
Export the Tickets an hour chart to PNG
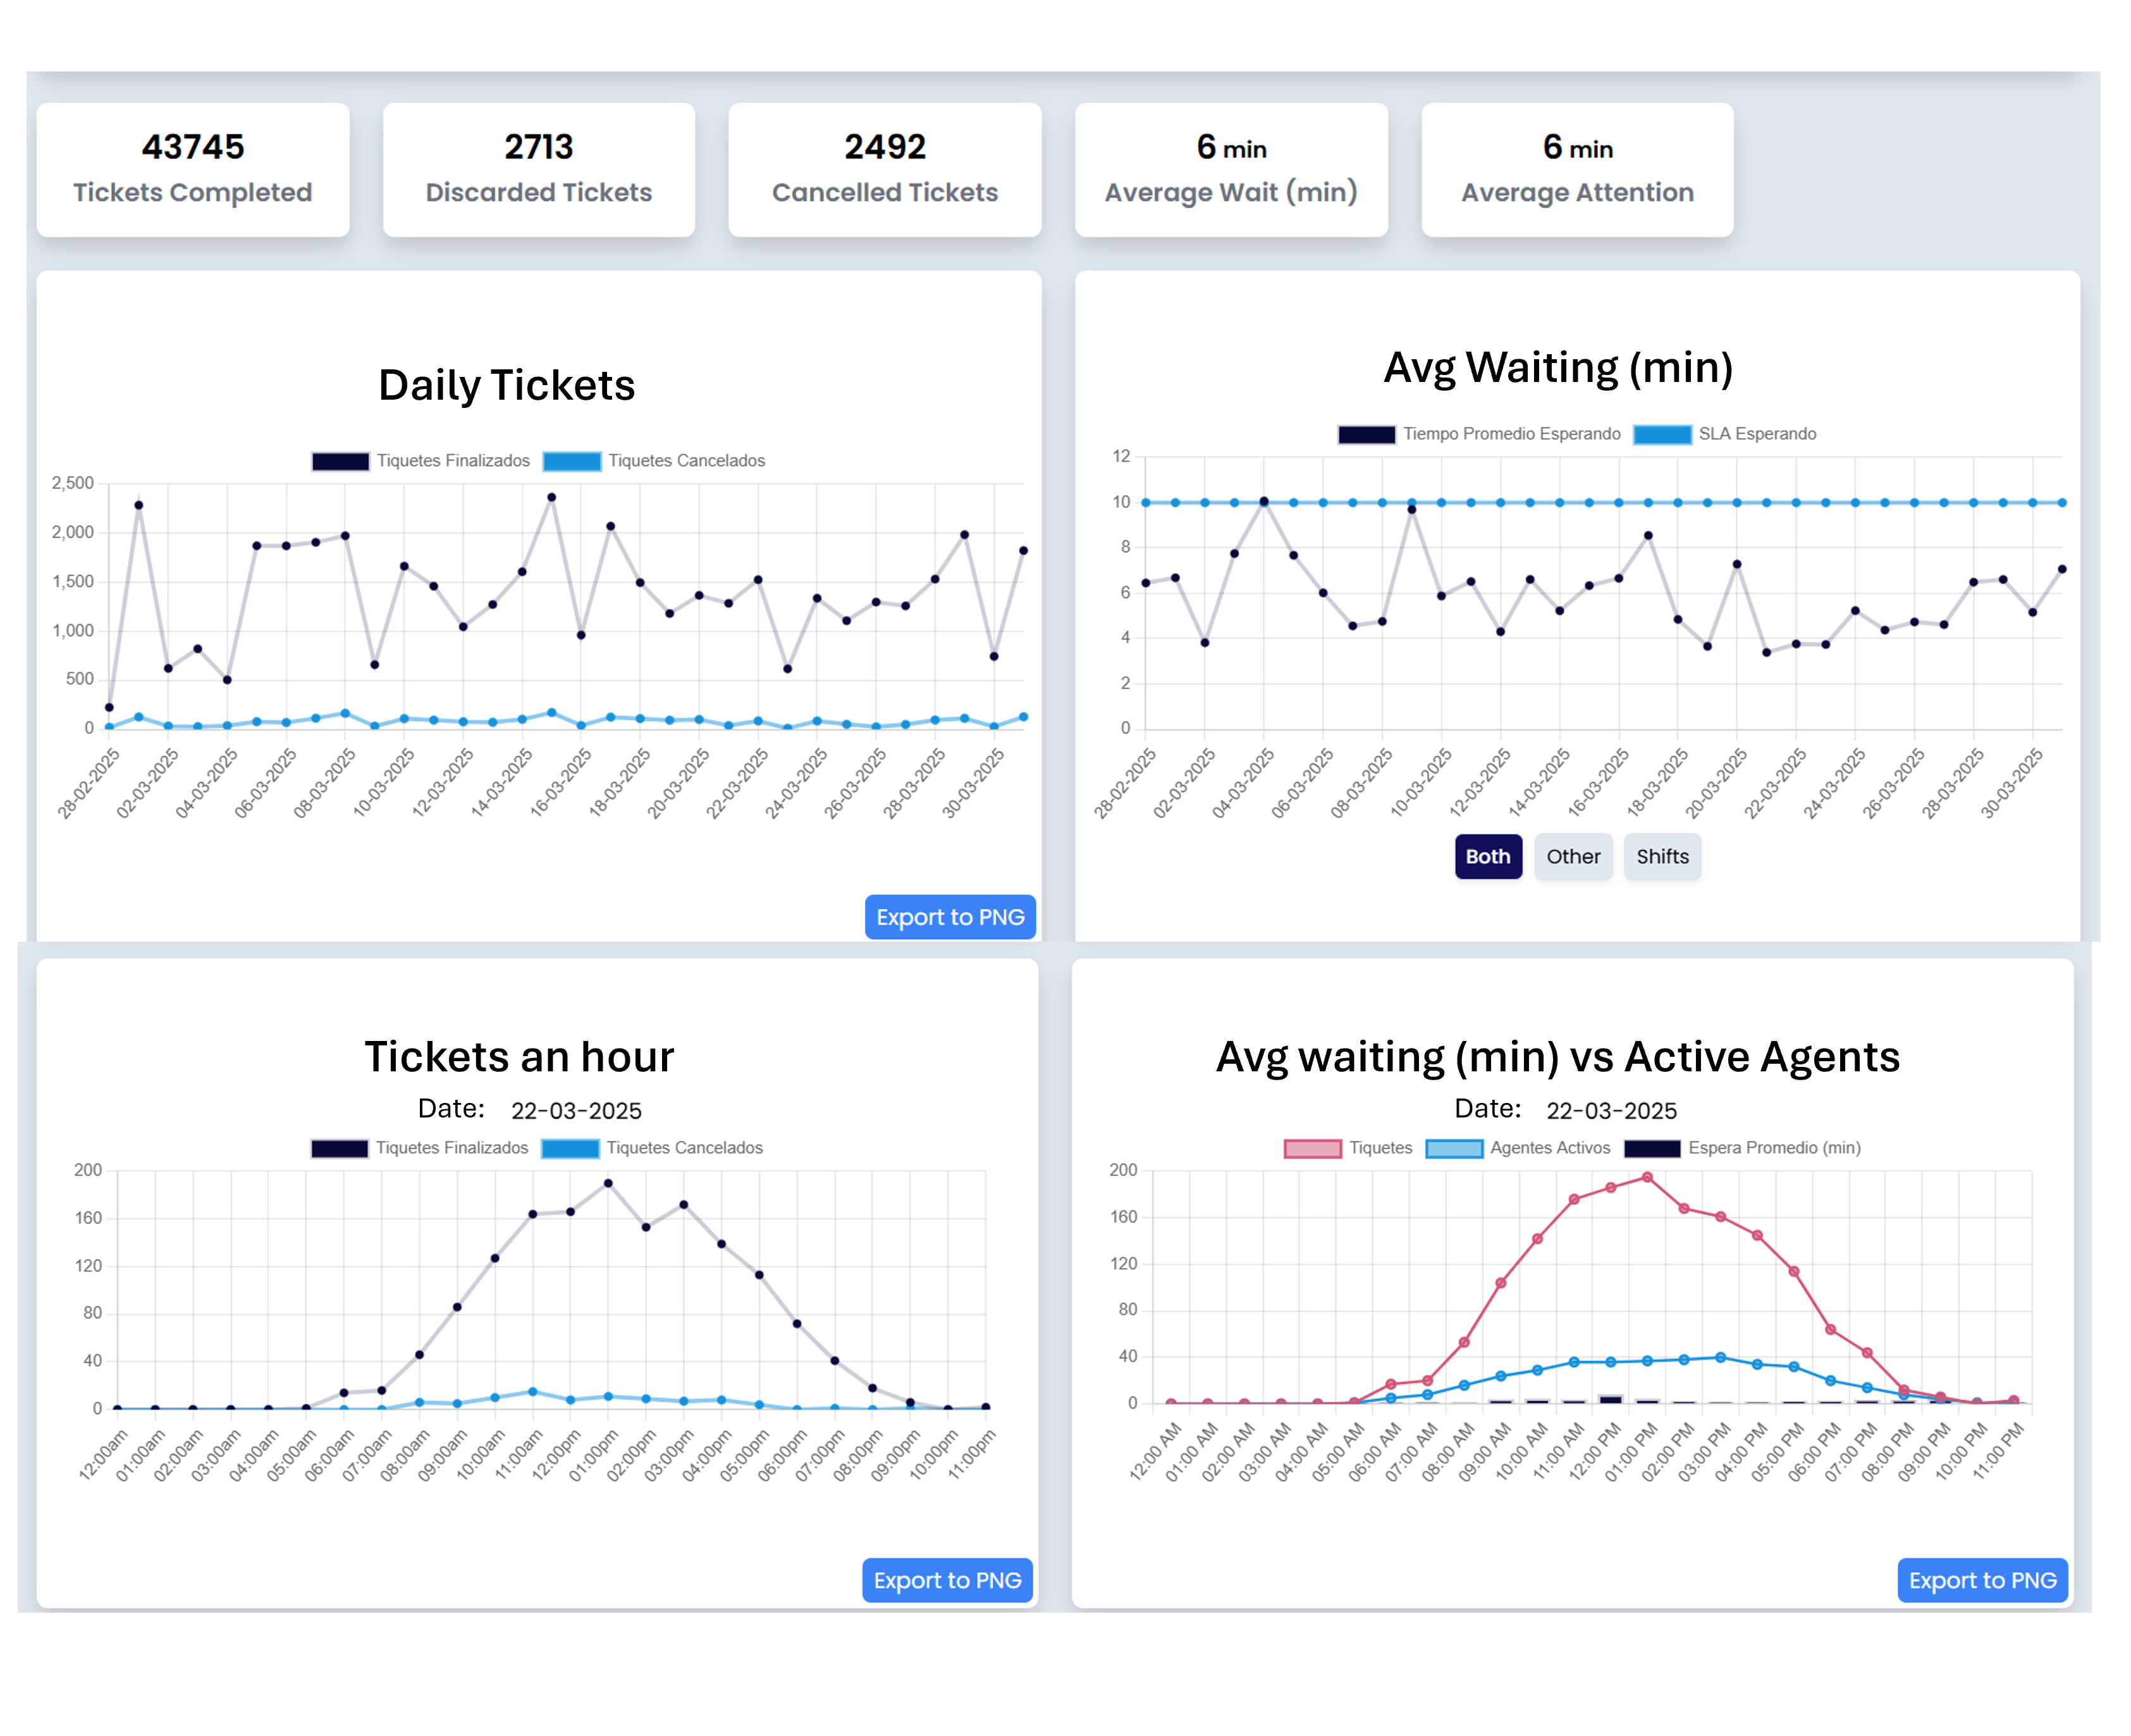click(946, 1580)
